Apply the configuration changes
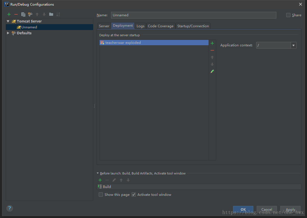This screenshot has width=307, height=218. (x=290, y=209)
